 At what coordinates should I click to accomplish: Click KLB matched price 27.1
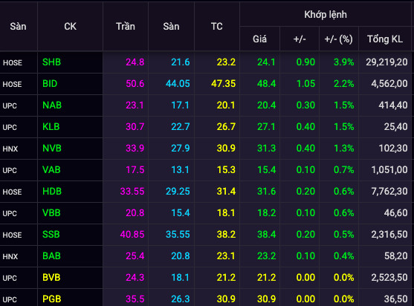pyautogui.click(x=266, y=127)
